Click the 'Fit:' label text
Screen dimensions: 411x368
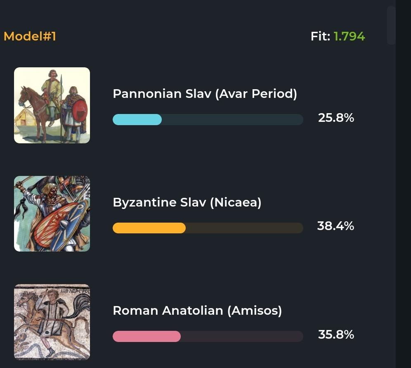pos(320,36)
